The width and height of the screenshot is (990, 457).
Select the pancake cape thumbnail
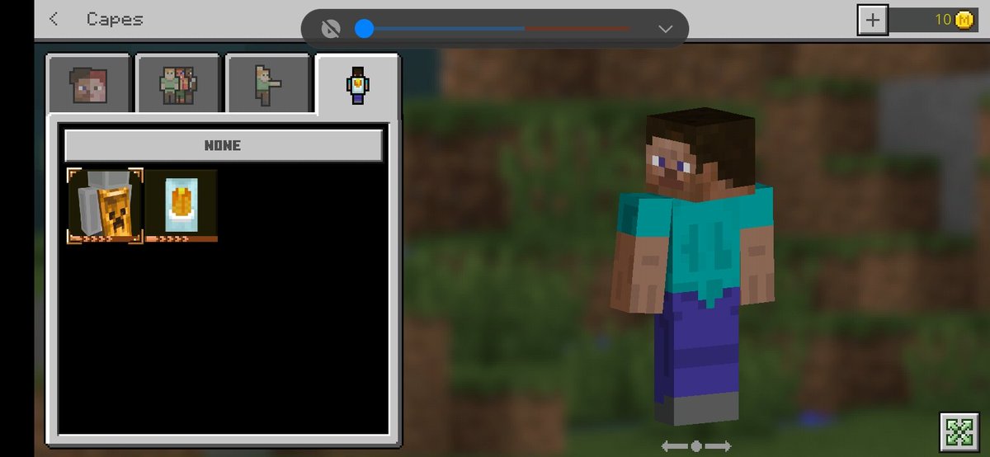[181, 205]
